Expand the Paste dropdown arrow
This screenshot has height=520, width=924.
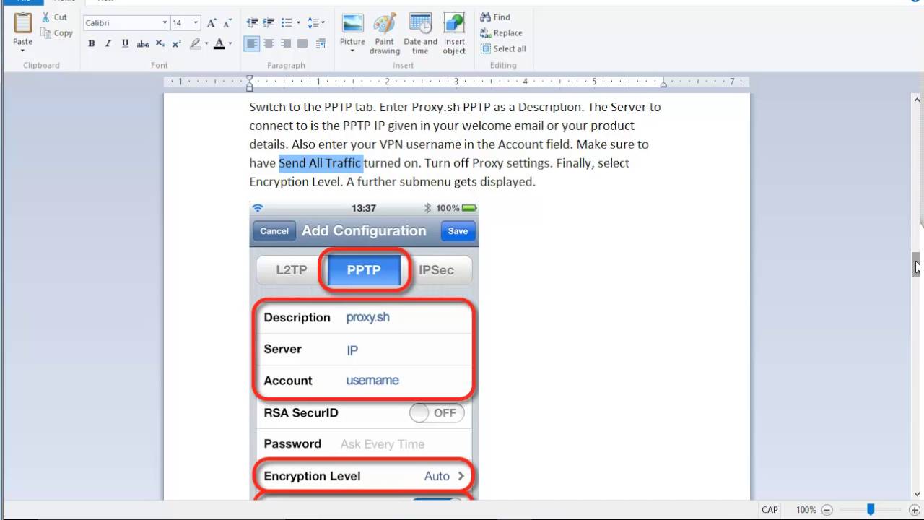click(x=23, y=51)
